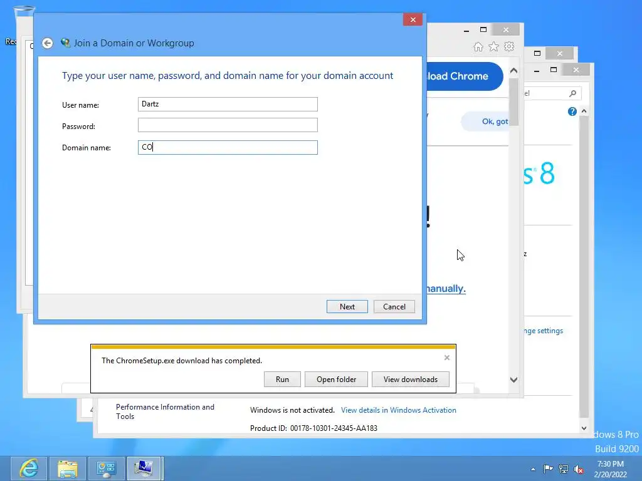
Task: Open Action Center flag icon in tray
Action: tap(548, 468)
